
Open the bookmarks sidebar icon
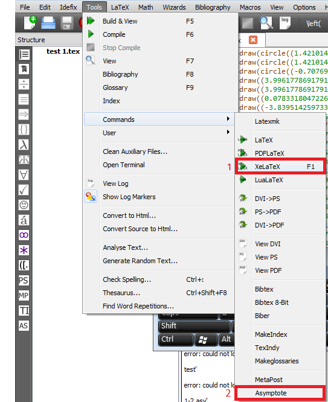(24, 69)
